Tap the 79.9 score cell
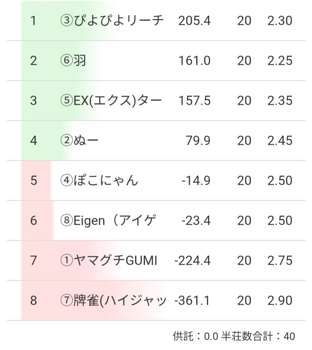Image resolution: width=312 pixels, height=350 pixels. [198, 141]
